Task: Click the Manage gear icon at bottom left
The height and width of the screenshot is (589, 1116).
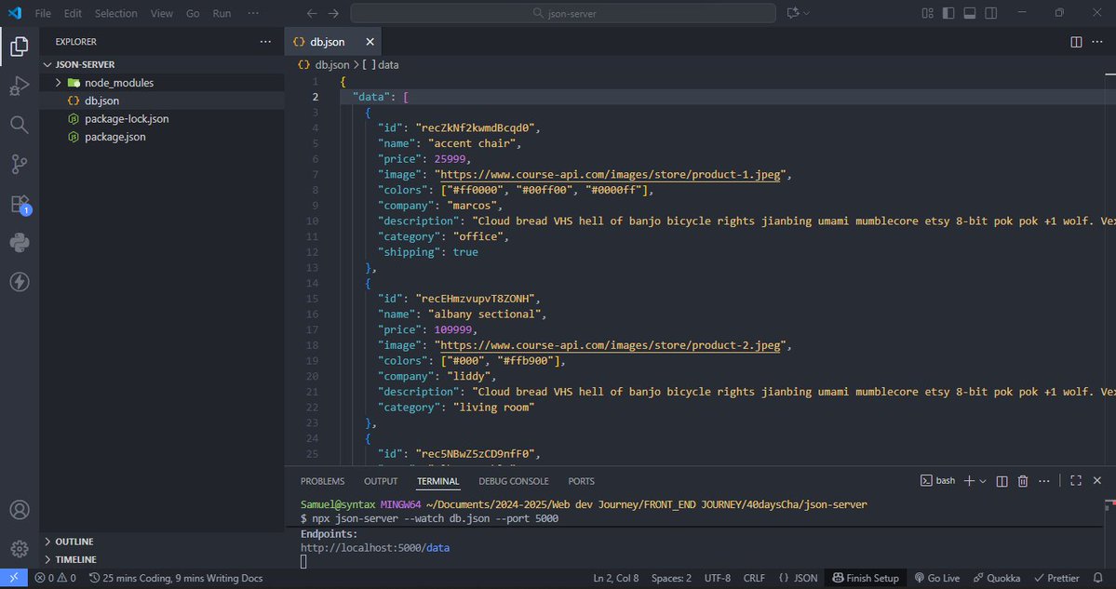Action: click(19, 548)
